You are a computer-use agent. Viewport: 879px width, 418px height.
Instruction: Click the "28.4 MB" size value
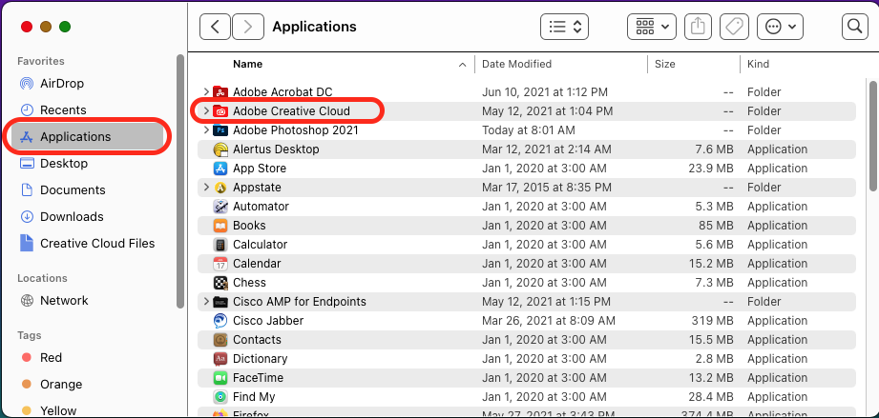[710, 397]
